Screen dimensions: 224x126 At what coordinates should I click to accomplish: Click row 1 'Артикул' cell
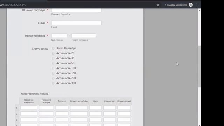pyautogui.click(x=62, y=107)
